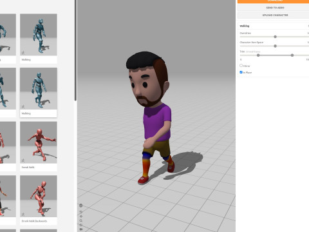Click motion icon on Sneak Walk thumbnail

23,160
